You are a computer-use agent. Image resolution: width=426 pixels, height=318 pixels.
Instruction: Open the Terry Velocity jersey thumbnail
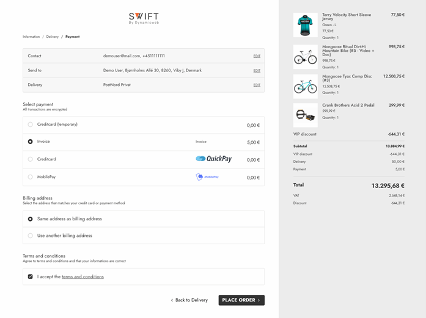click(305, 26)
